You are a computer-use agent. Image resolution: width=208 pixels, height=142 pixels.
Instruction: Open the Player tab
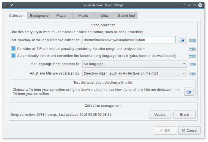point(62,16)
